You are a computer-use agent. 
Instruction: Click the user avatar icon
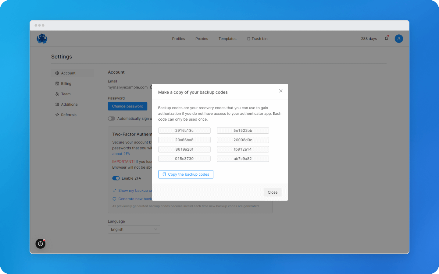coord(399,38)
